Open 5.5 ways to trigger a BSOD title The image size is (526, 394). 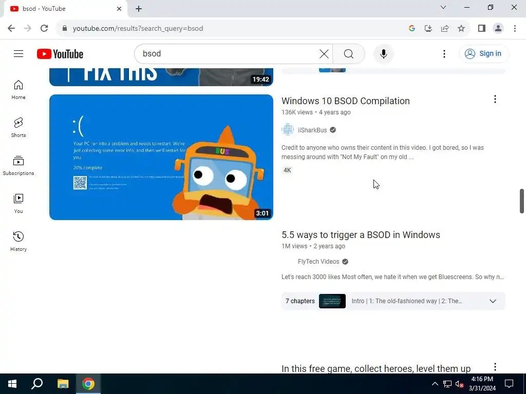pos(361,235)
